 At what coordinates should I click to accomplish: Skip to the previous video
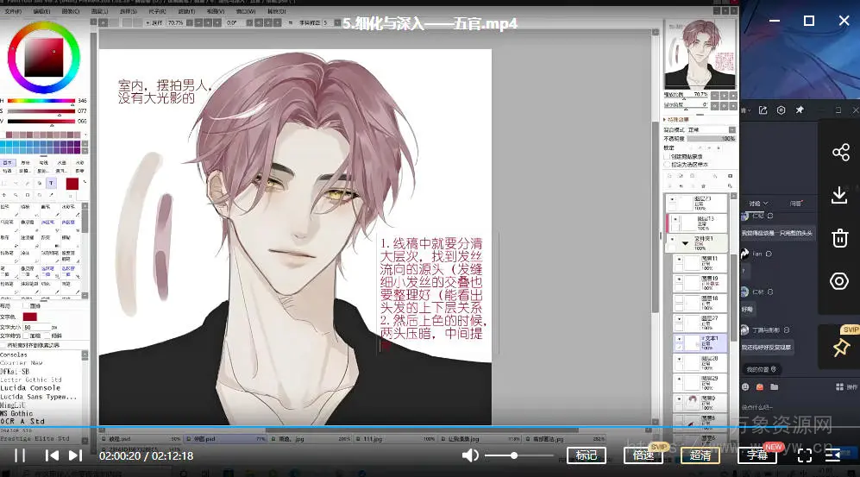click(52, 455)
